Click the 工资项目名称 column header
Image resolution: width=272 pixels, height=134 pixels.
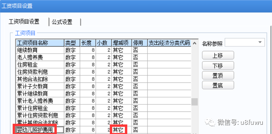coord(40,43)
